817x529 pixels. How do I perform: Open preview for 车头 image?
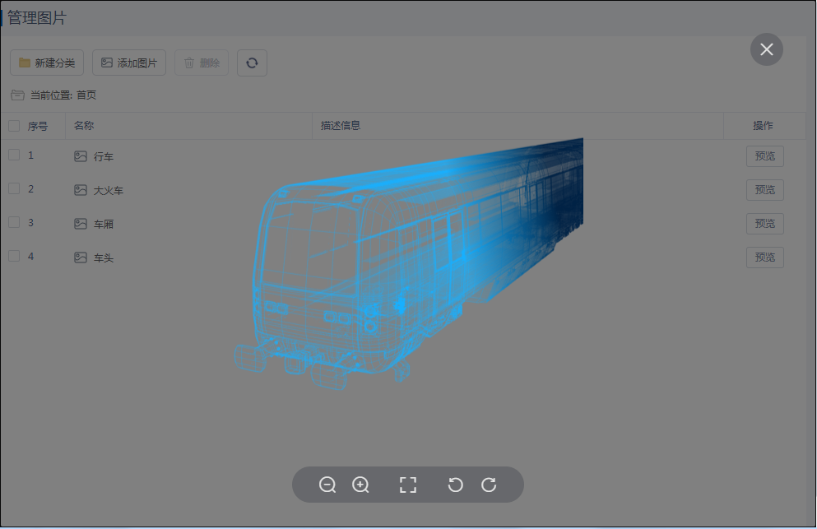[x=764, y=258]
